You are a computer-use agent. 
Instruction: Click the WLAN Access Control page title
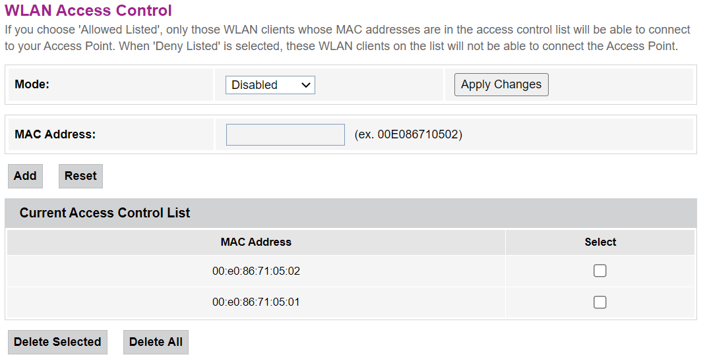88,11
